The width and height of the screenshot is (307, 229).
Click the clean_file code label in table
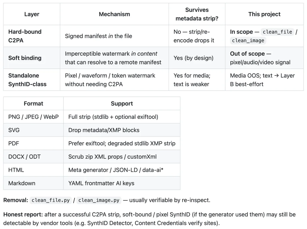(277, 32)
